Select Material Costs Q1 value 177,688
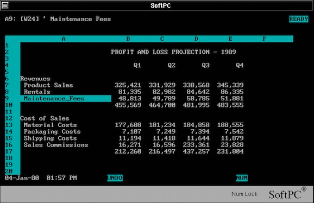 coord(128,125)
